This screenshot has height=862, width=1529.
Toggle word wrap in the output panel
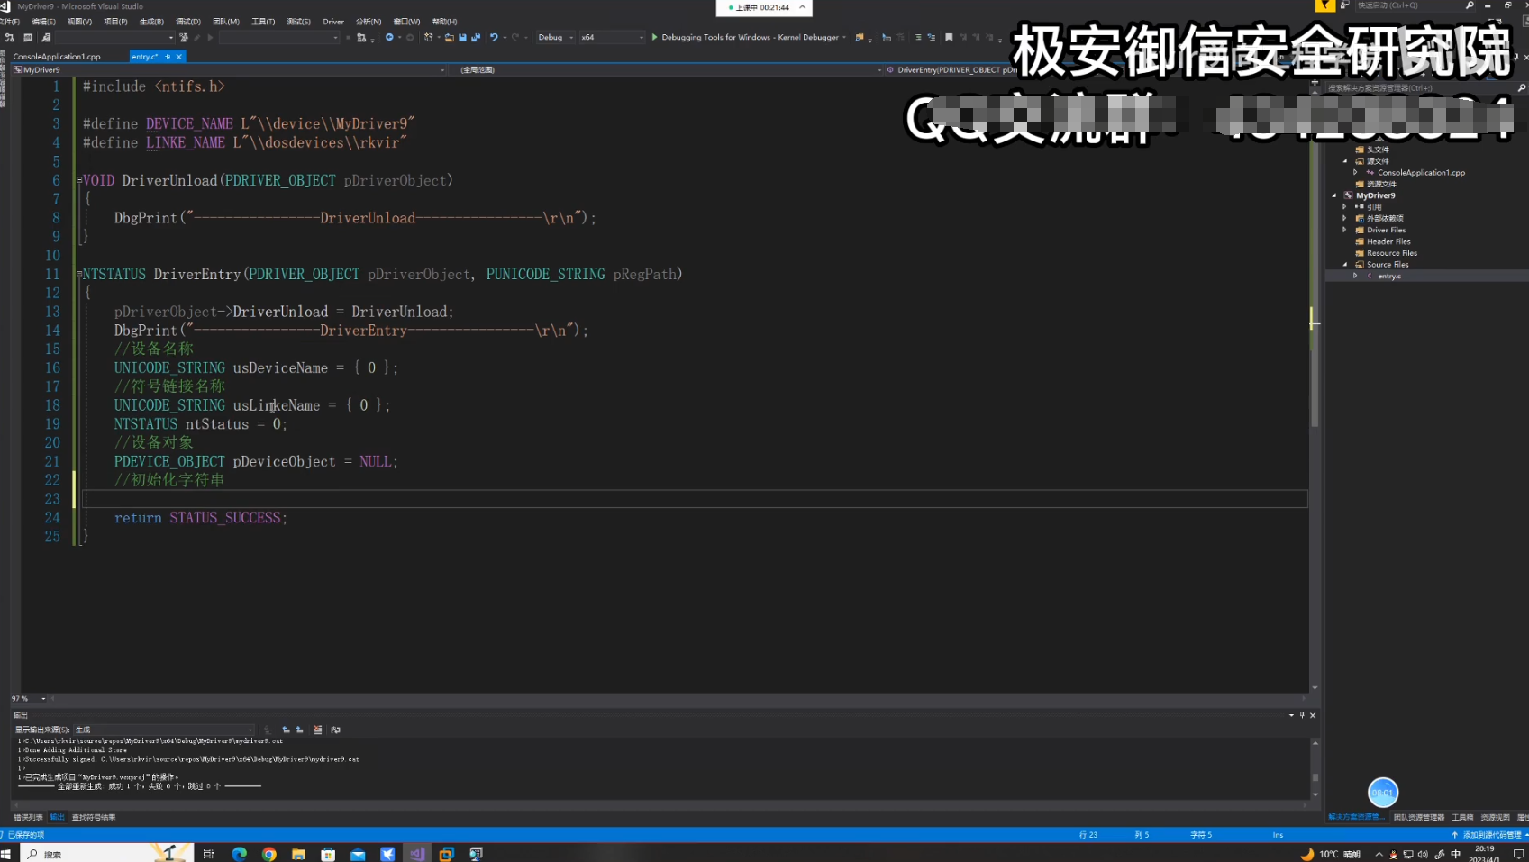pos(335,730)
